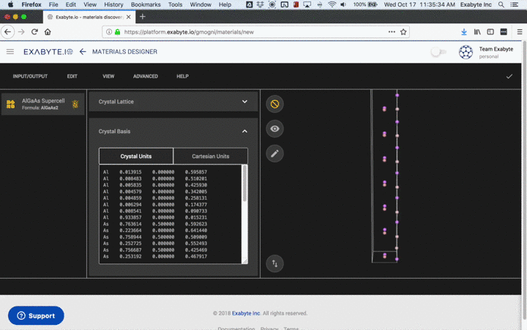This screenshot has height=330, width=527.
Task: Click the Formula: AlGaAs2 text
Action: [x=40, y=108]
